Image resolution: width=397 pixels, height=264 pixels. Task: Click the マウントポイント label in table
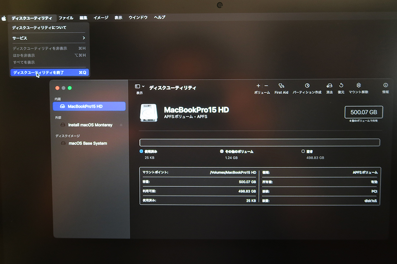click(x=155, y=172)
